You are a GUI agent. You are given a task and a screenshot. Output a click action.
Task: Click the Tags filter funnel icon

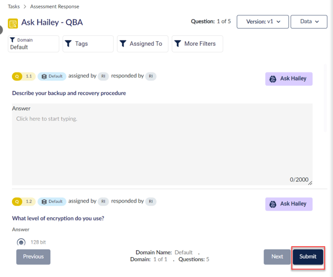[68, 44]
